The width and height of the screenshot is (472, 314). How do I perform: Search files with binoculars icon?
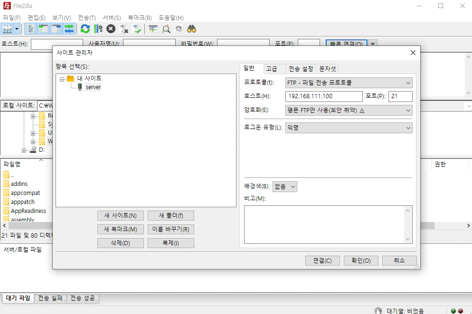[x=192, y=29]
